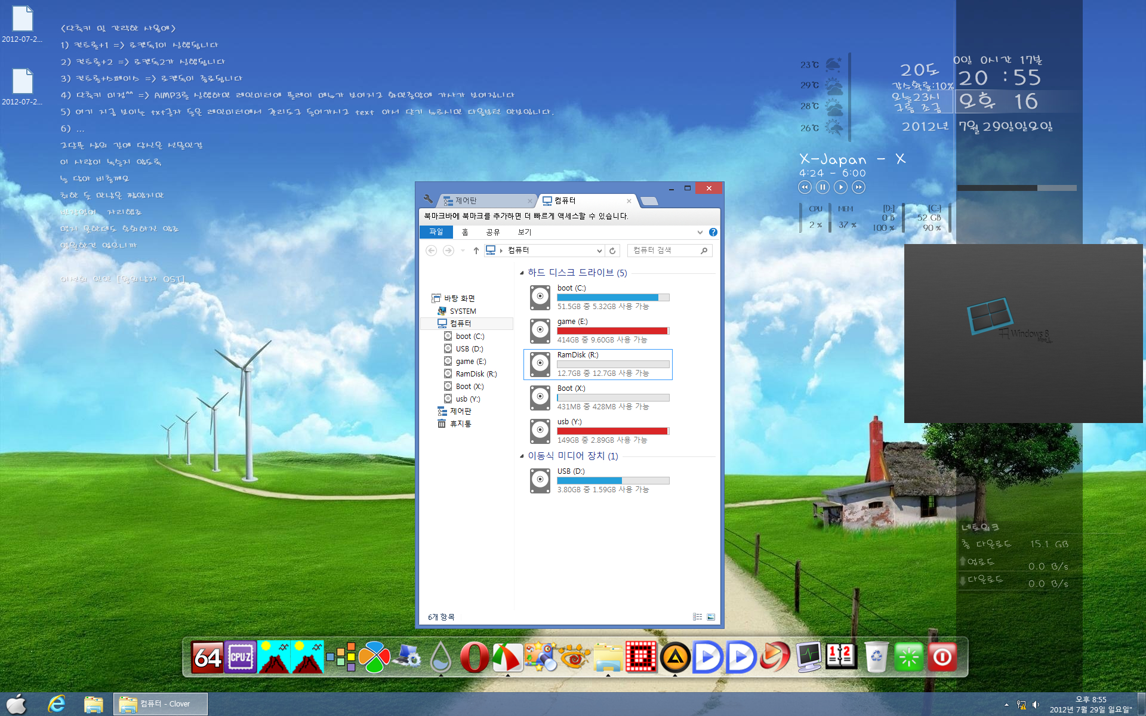
Task: Select the RamDisk (R:) drive tile
Action: pos(598,364)
